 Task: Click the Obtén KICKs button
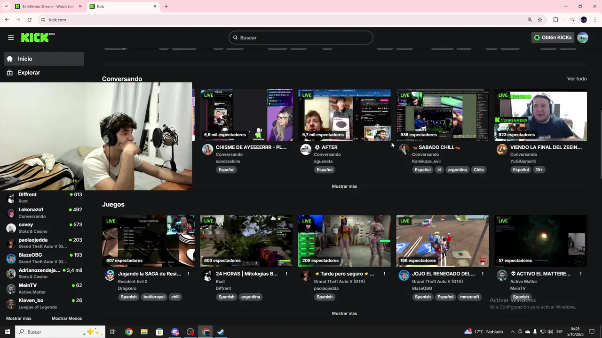[x=553, y=38]
